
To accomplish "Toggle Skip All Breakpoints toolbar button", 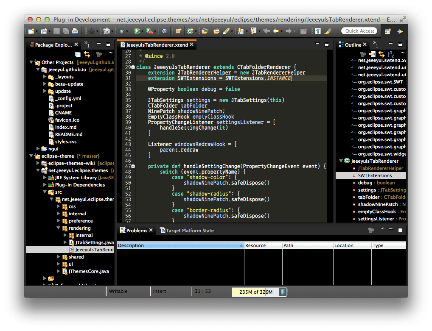I will tap(164, 31).
